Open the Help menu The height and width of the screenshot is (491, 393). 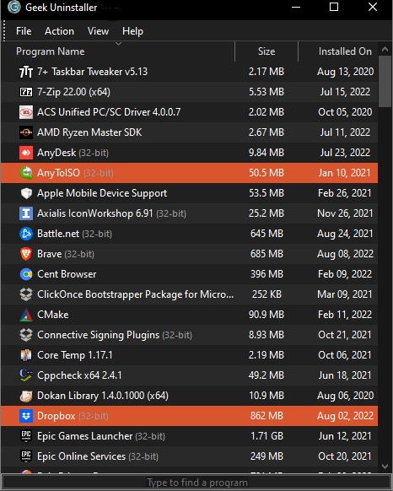click(132, 31)
